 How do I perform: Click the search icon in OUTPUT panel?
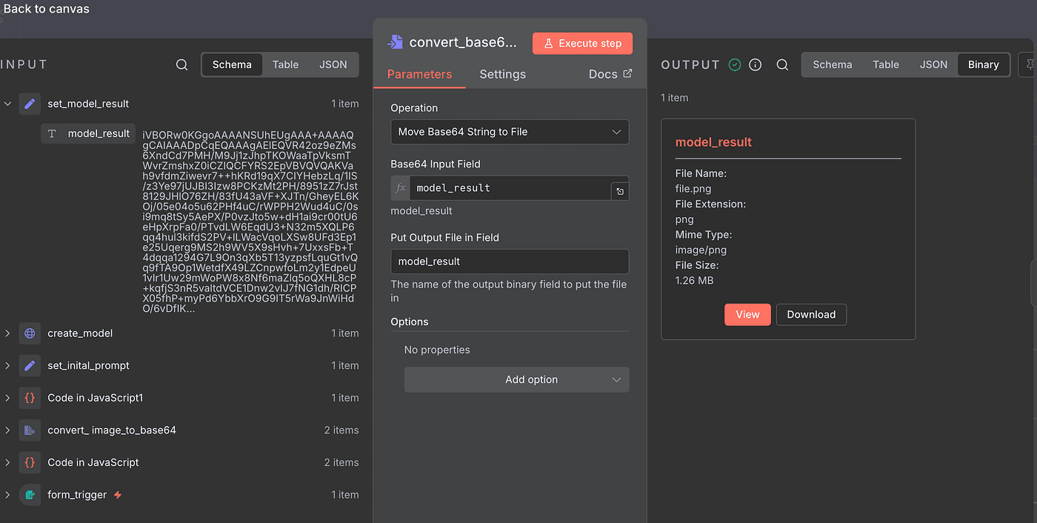pos(782,65)
